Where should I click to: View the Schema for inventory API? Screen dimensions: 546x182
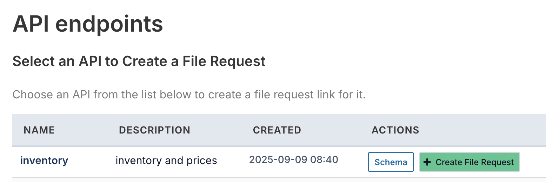point(391,162)
